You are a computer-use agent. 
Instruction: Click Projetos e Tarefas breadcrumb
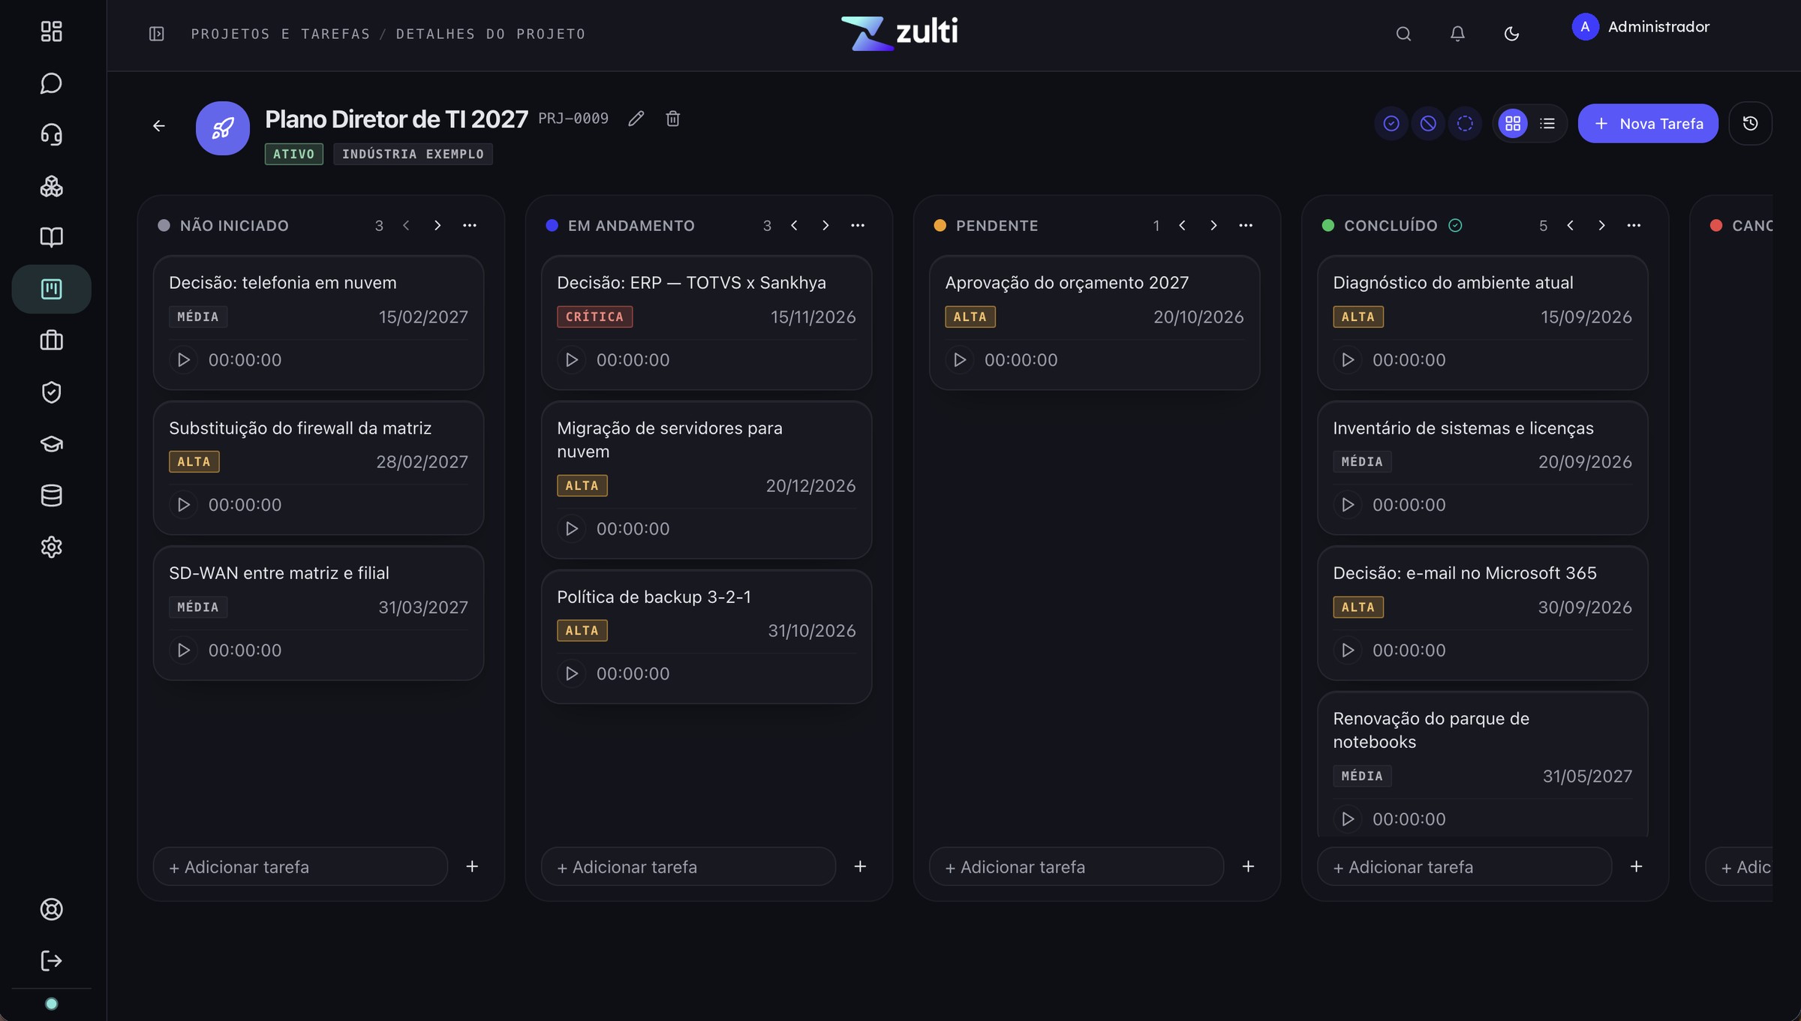coord(281,34)
